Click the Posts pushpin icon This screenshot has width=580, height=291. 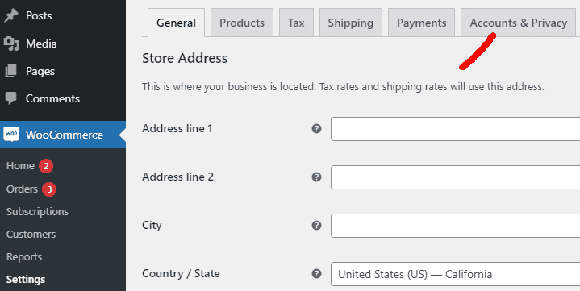pyautogui.click(x=11, y=15)
